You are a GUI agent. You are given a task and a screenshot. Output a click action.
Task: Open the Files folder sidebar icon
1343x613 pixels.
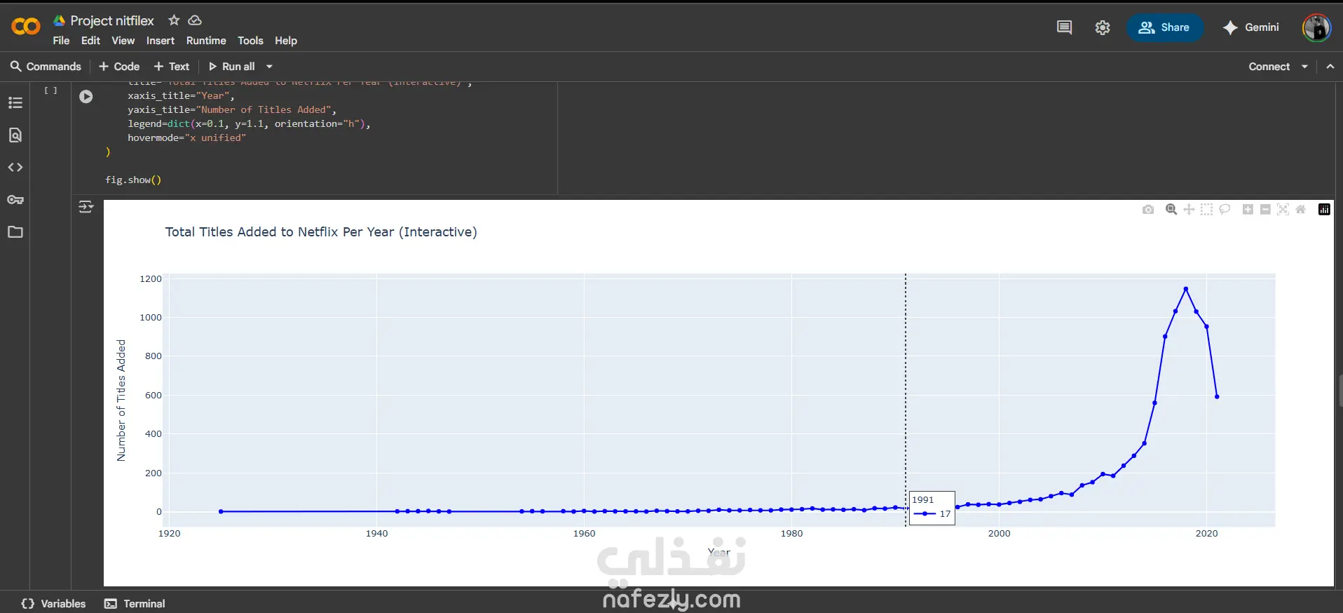15,232
